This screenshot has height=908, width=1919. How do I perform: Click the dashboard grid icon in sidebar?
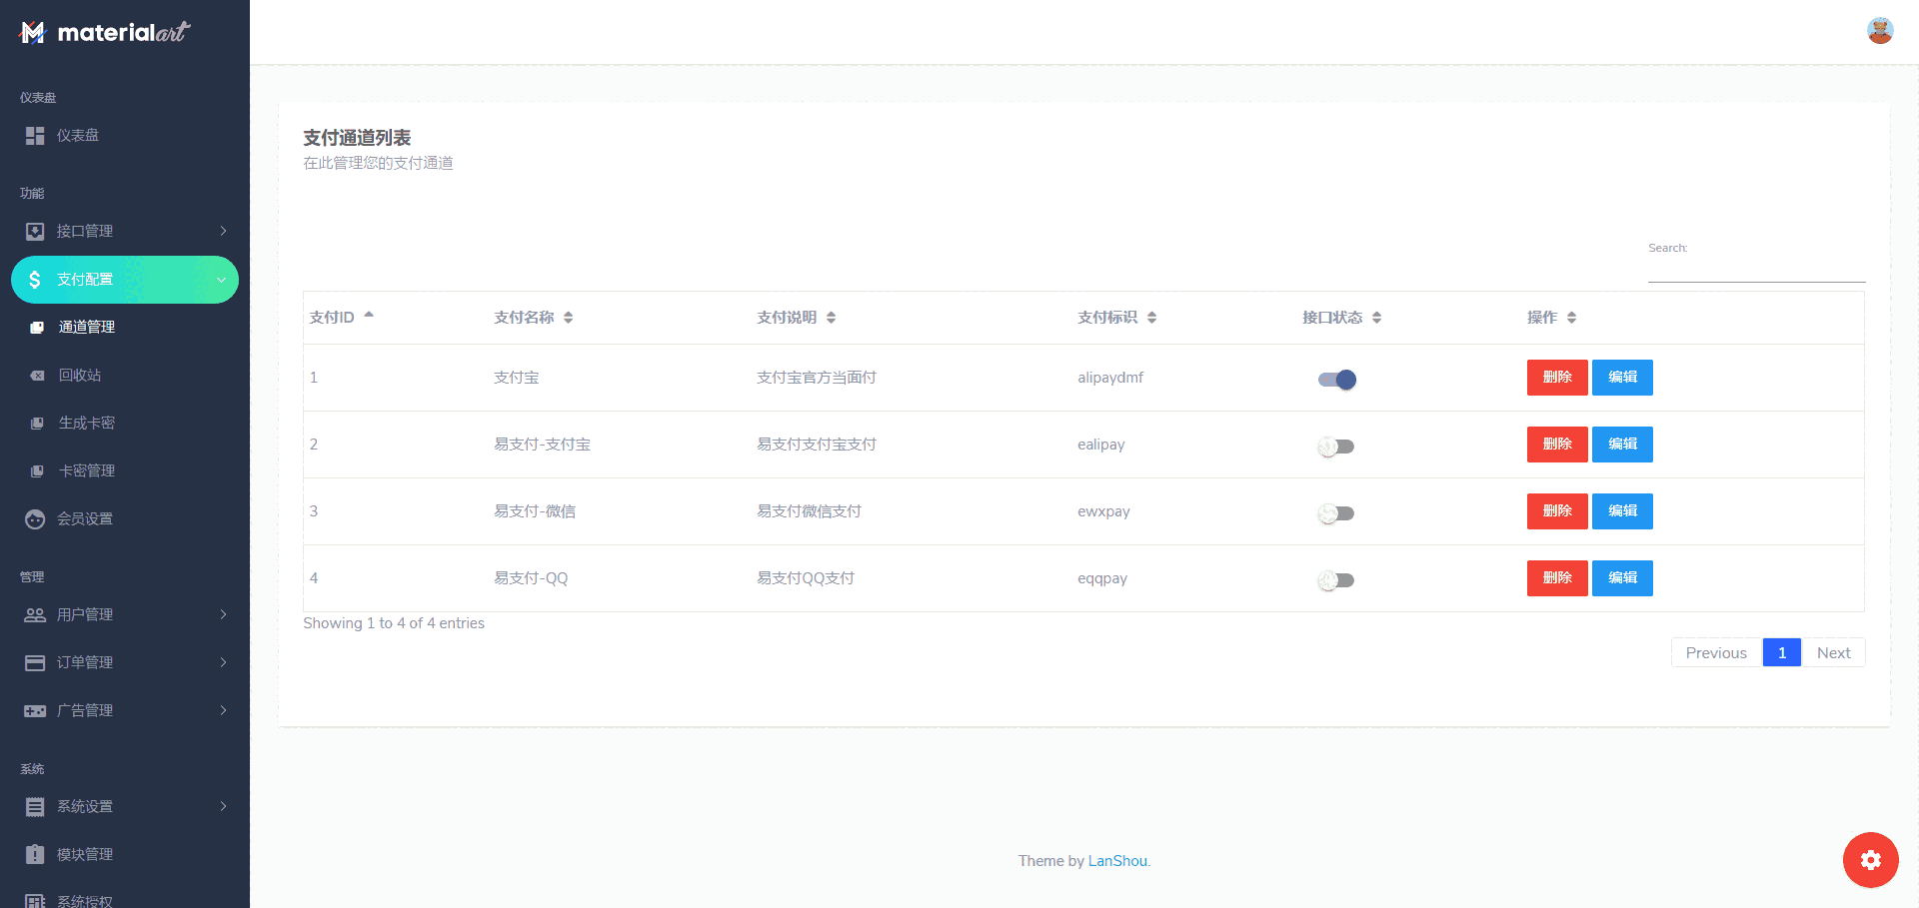[35, 136]
